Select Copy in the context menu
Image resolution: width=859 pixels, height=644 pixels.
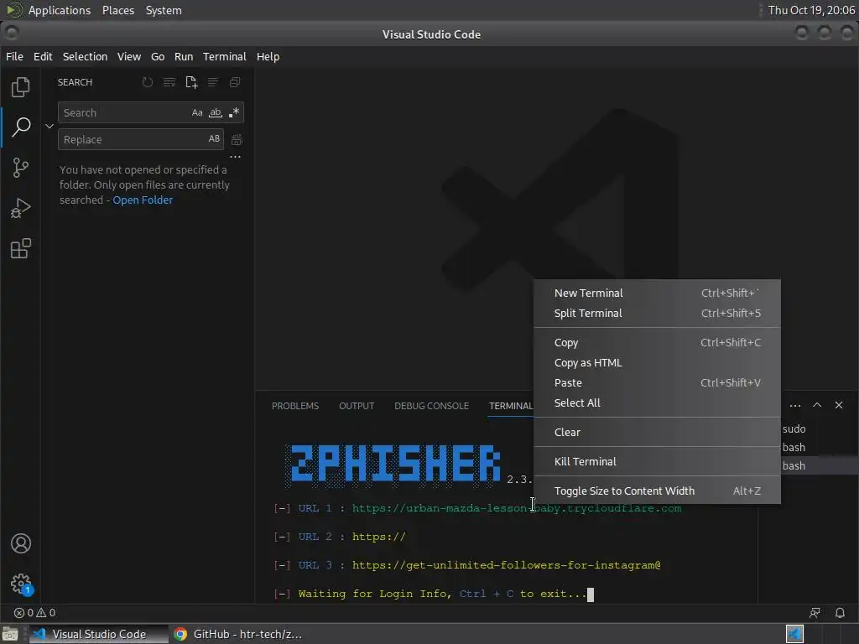coord(657,342)
